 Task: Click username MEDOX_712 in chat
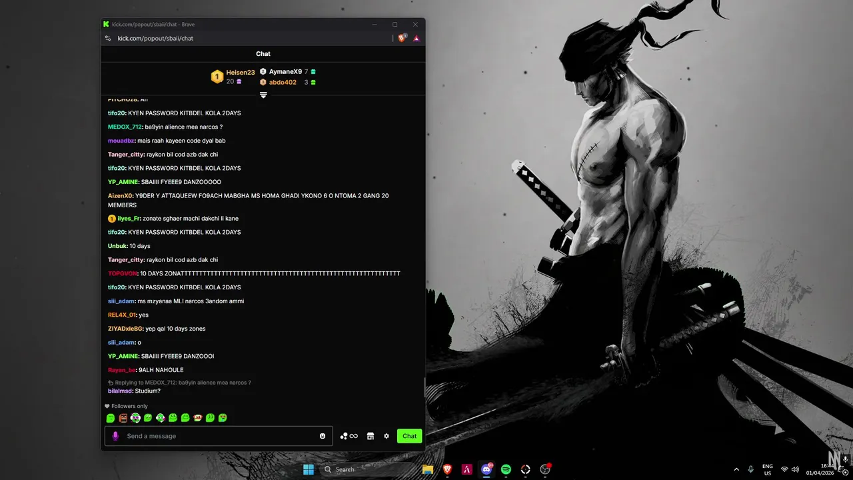[125, 127]
